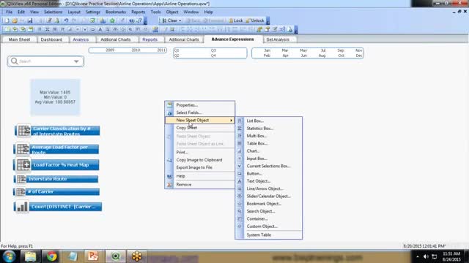The height and width of the screenshot is (263, 469).
Task: Click the magnifier icon in Search box
Action: pos(14,61)
